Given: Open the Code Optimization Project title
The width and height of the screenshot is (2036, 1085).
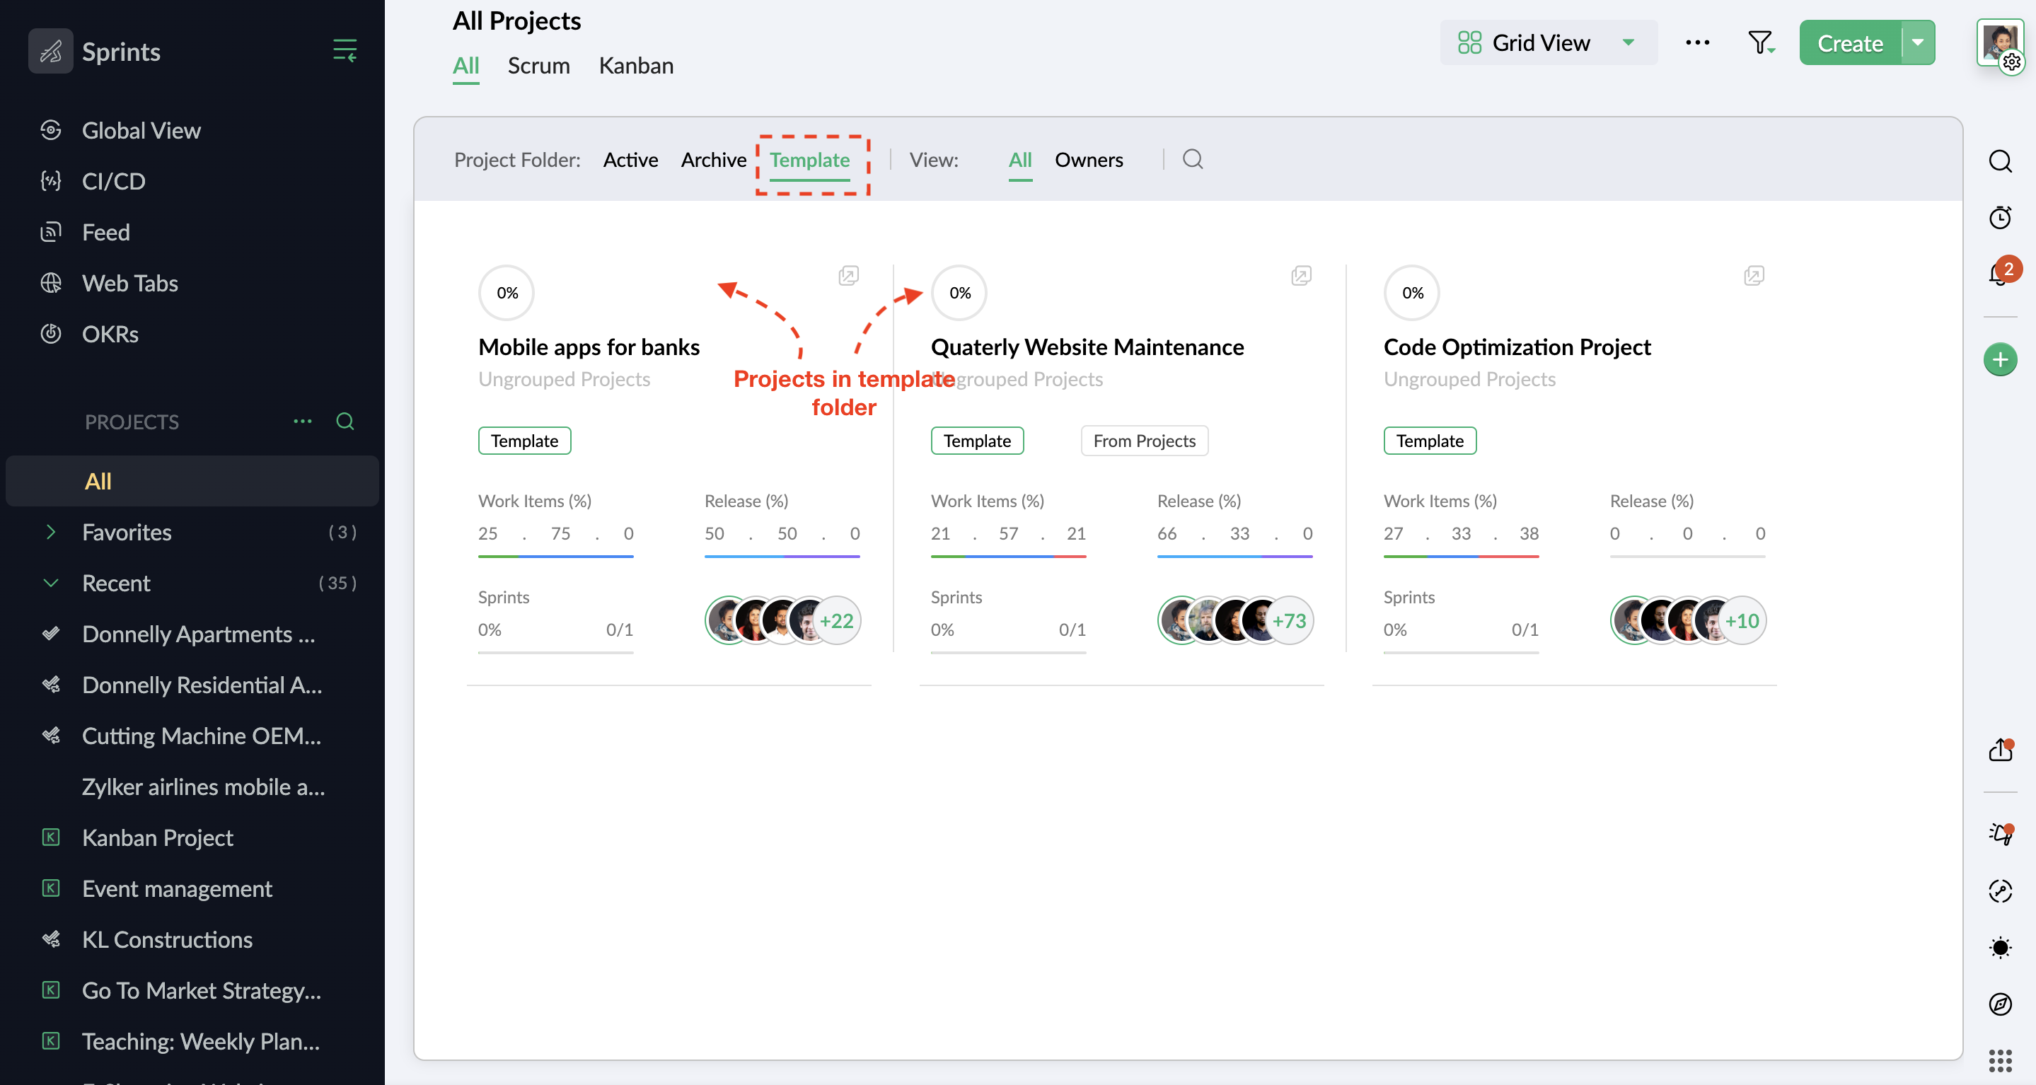Looking at the screenshot, I should pos(1517,347).
